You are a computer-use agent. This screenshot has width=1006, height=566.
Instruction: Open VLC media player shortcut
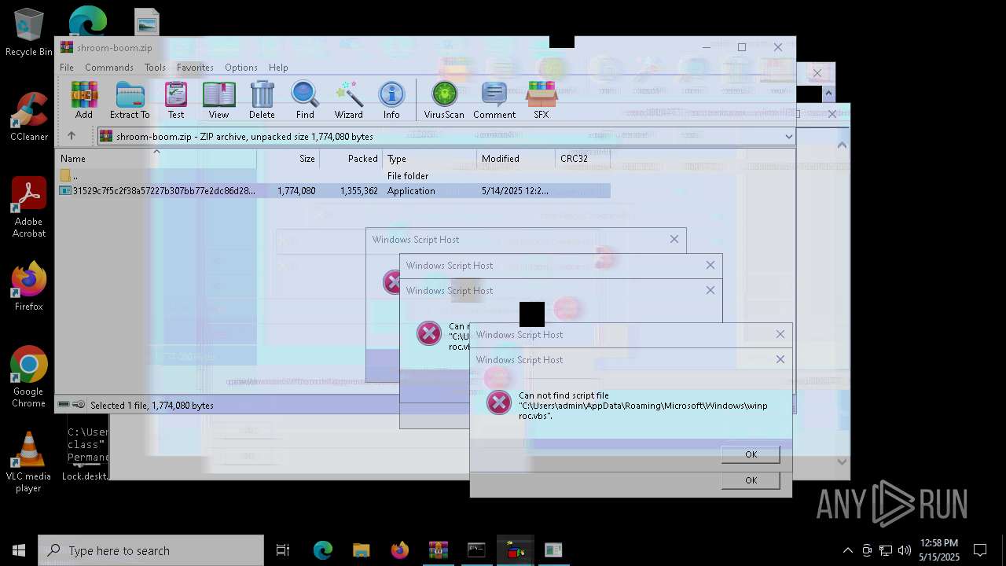pos(29,461)
